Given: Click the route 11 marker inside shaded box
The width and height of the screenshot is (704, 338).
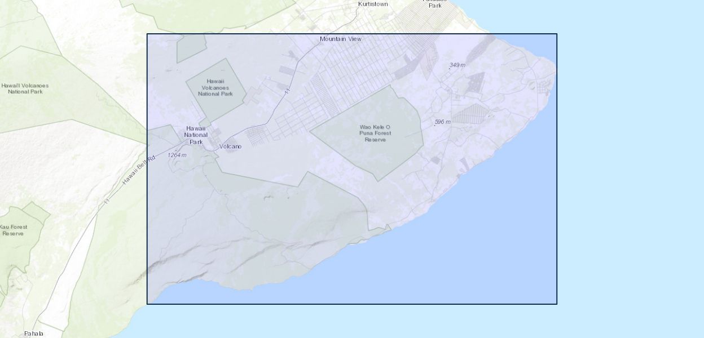Looking at the screenshot, I should tap(287, 90).
